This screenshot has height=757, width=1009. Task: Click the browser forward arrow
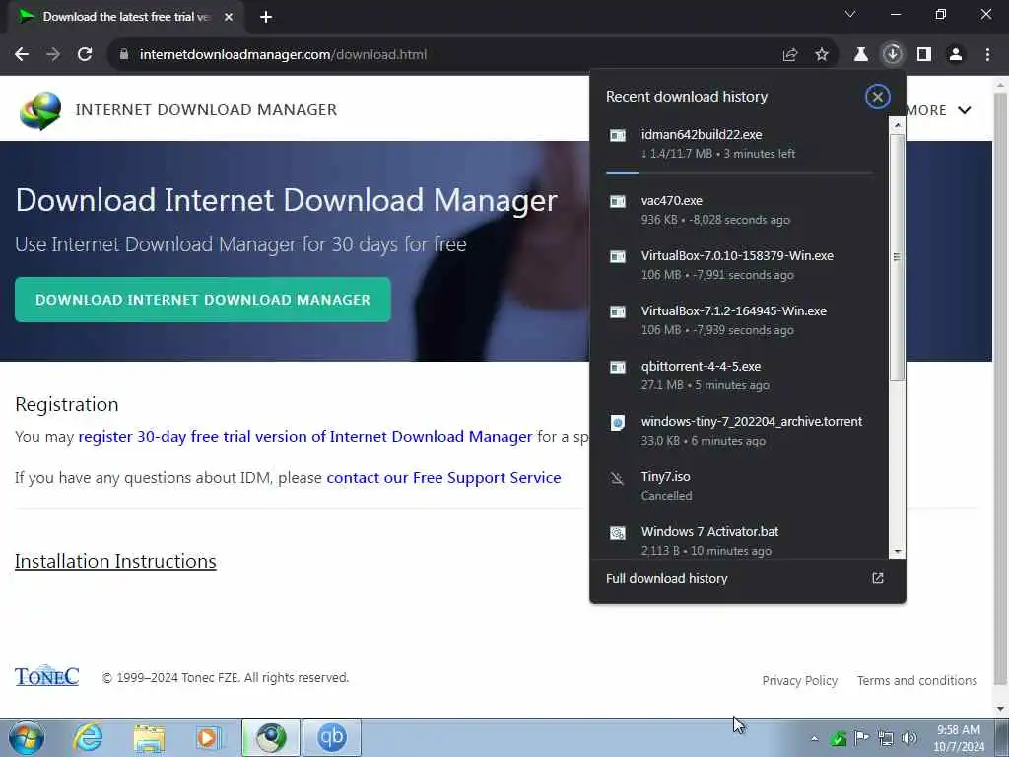[x=53, y=55]
